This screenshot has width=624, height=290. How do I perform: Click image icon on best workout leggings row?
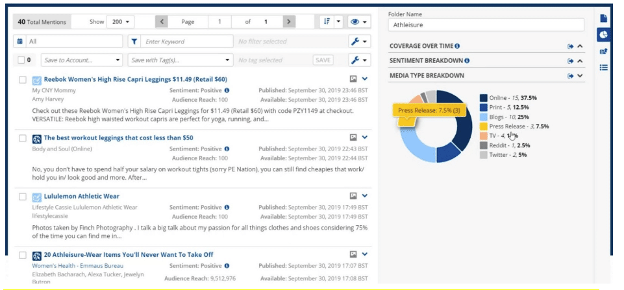click(x=353, y=138)
